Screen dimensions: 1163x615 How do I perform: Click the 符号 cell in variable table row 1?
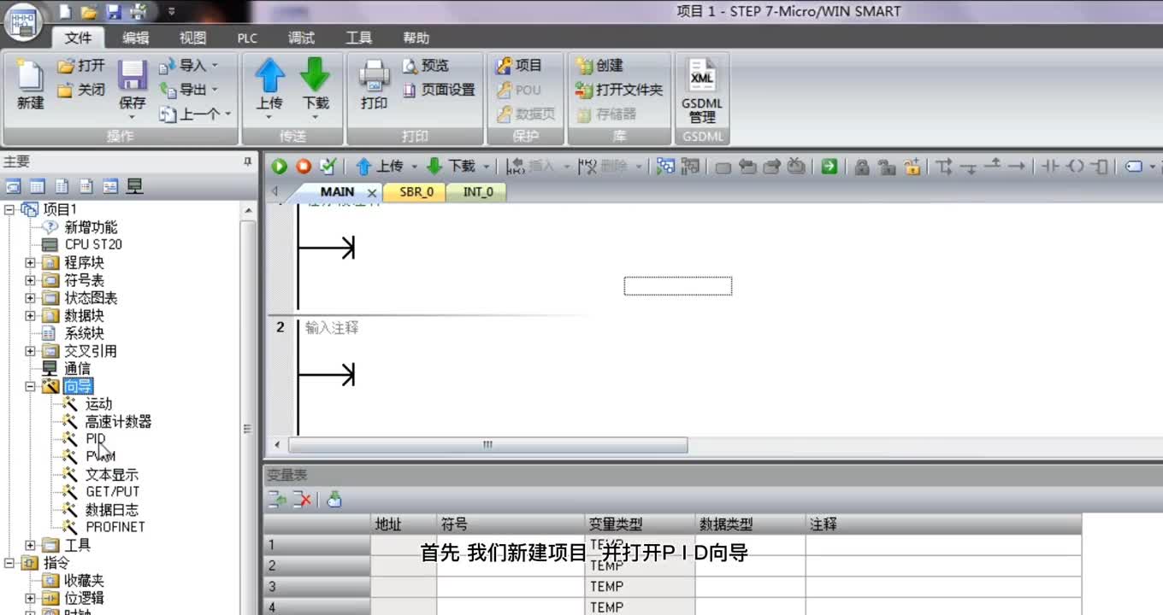click(510, 544)
